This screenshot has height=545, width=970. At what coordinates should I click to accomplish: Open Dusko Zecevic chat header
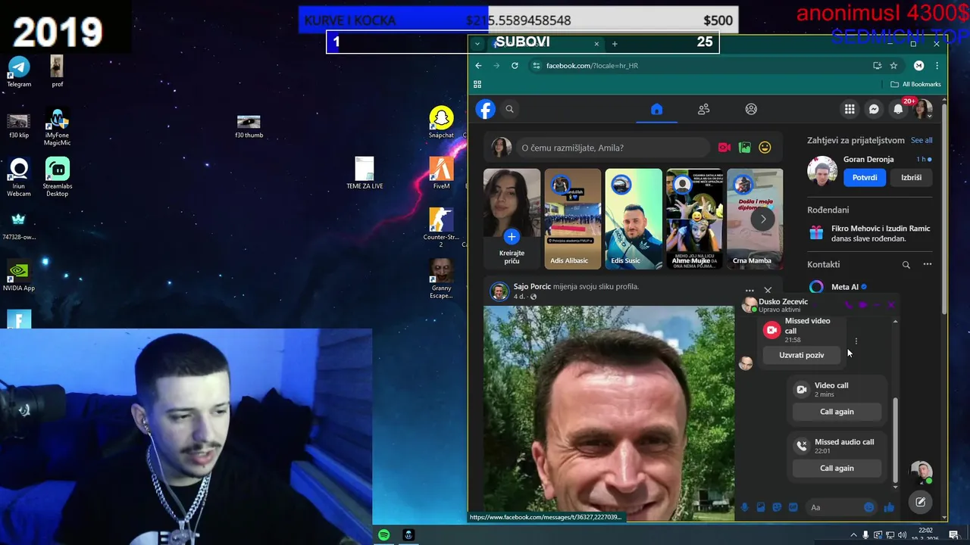pos(783,304)
